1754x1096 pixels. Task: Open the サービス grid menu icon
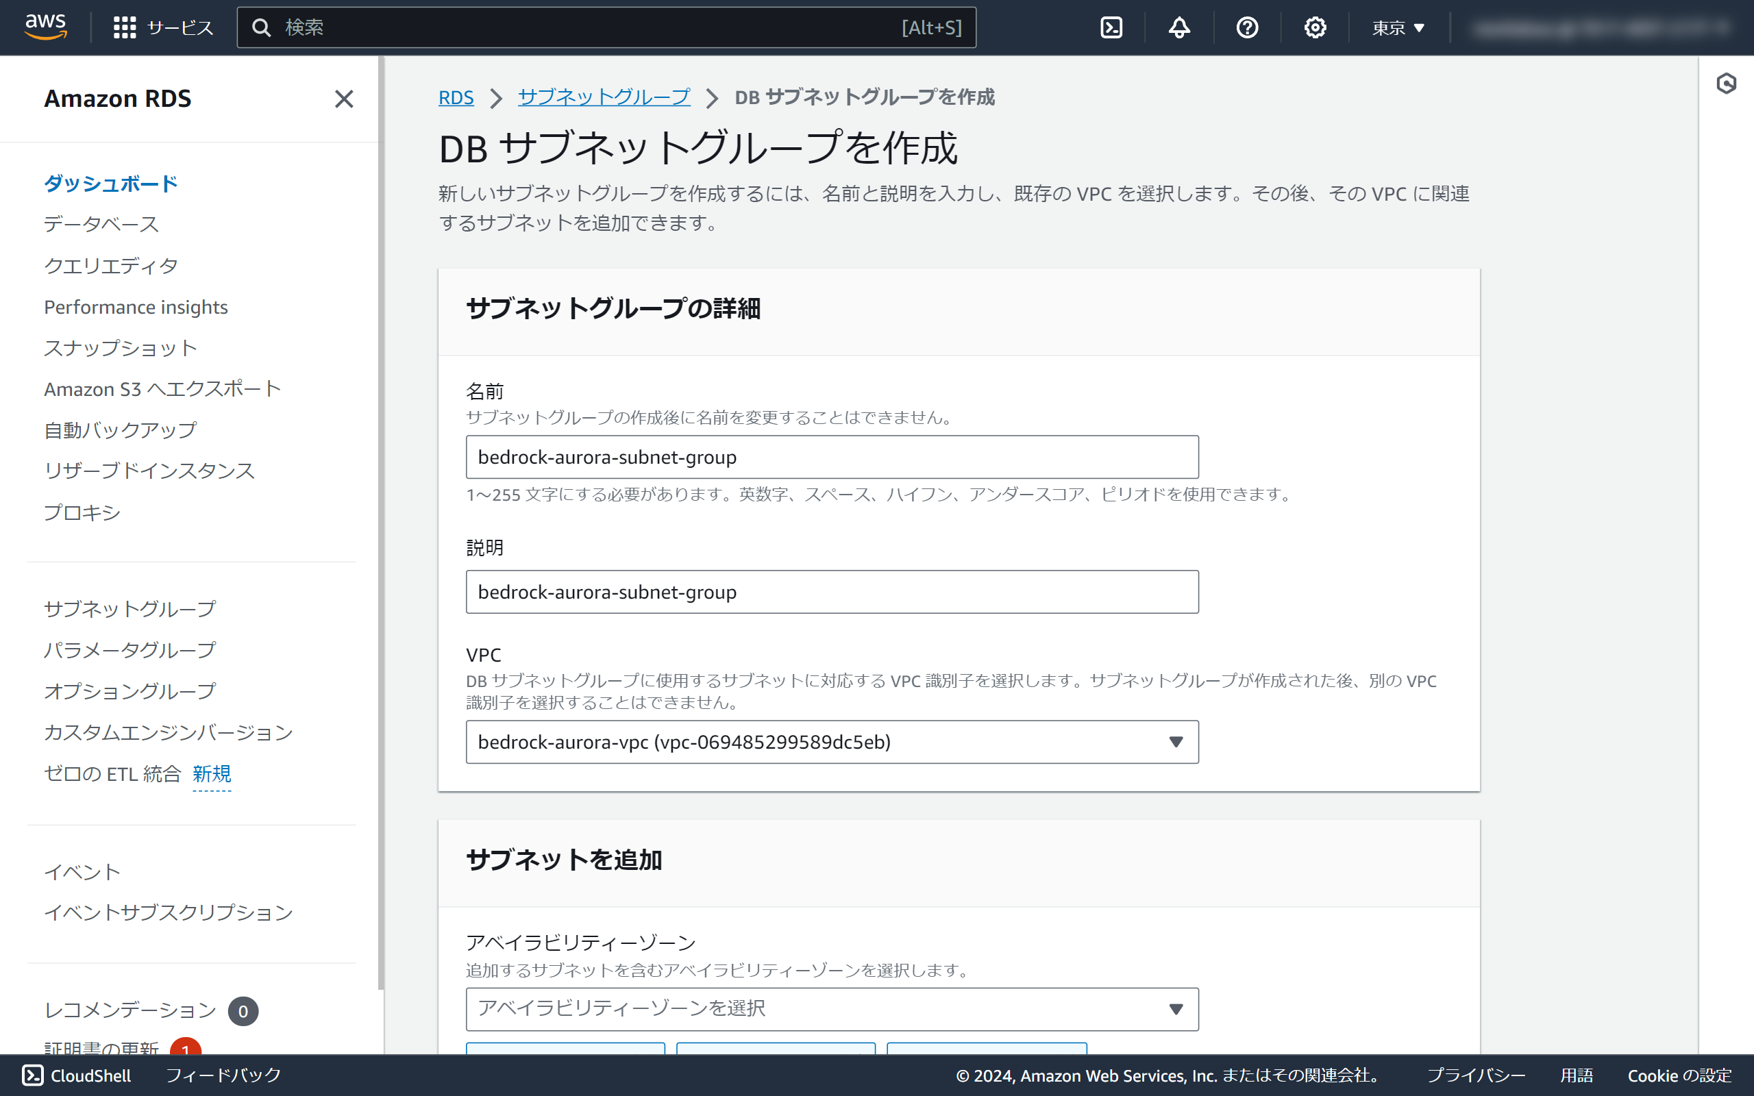tap(125, 27)
